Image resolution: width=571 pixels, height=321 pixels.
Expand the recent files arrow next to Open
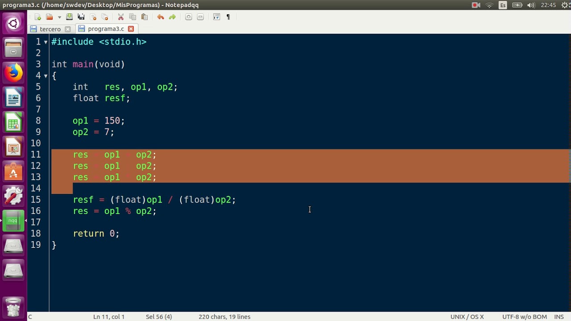pyautogui.click(x=59, y=17)
